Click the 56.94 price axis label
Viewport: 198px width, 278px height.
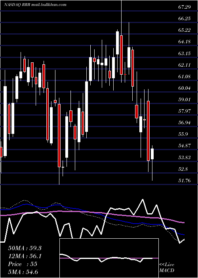pos(185,122)
